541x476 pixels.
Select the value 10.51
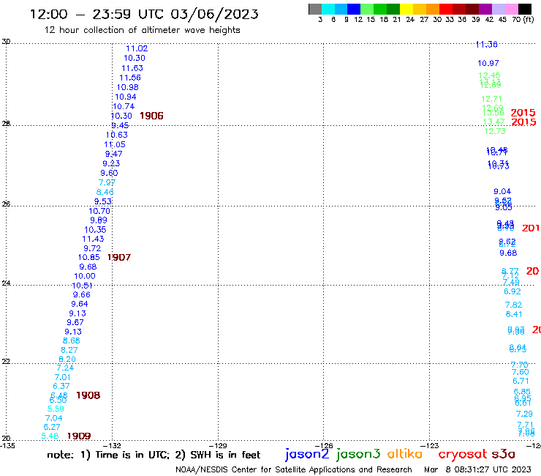82,286
